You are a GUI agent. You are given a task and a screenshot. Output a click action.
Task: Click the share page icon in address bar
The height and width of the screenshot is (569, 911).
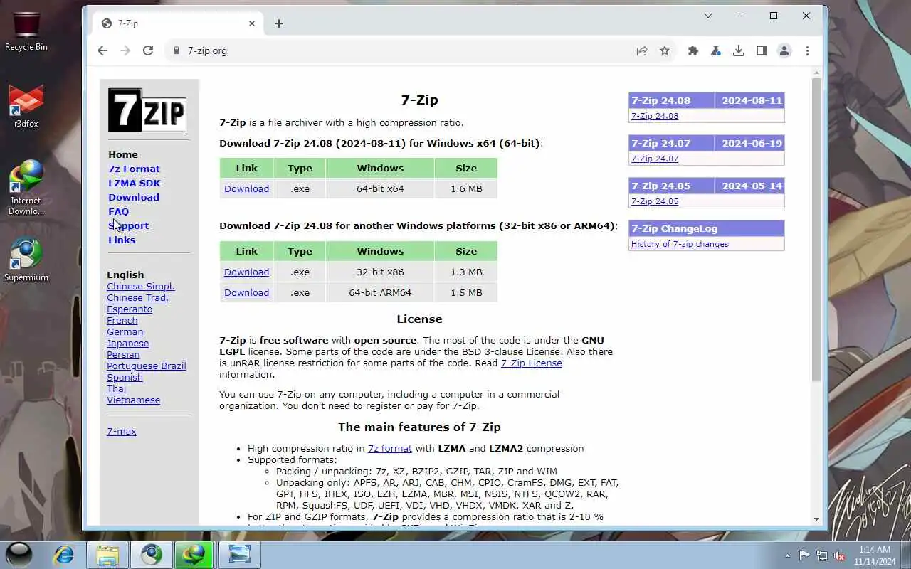642,50
